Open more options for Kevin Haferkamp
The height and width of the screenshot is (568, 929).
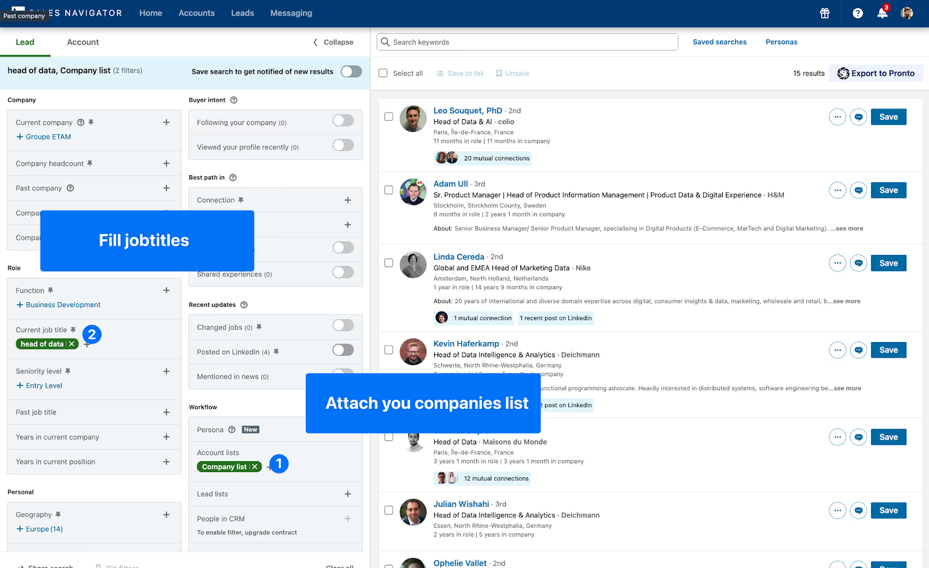coord(837,350)
